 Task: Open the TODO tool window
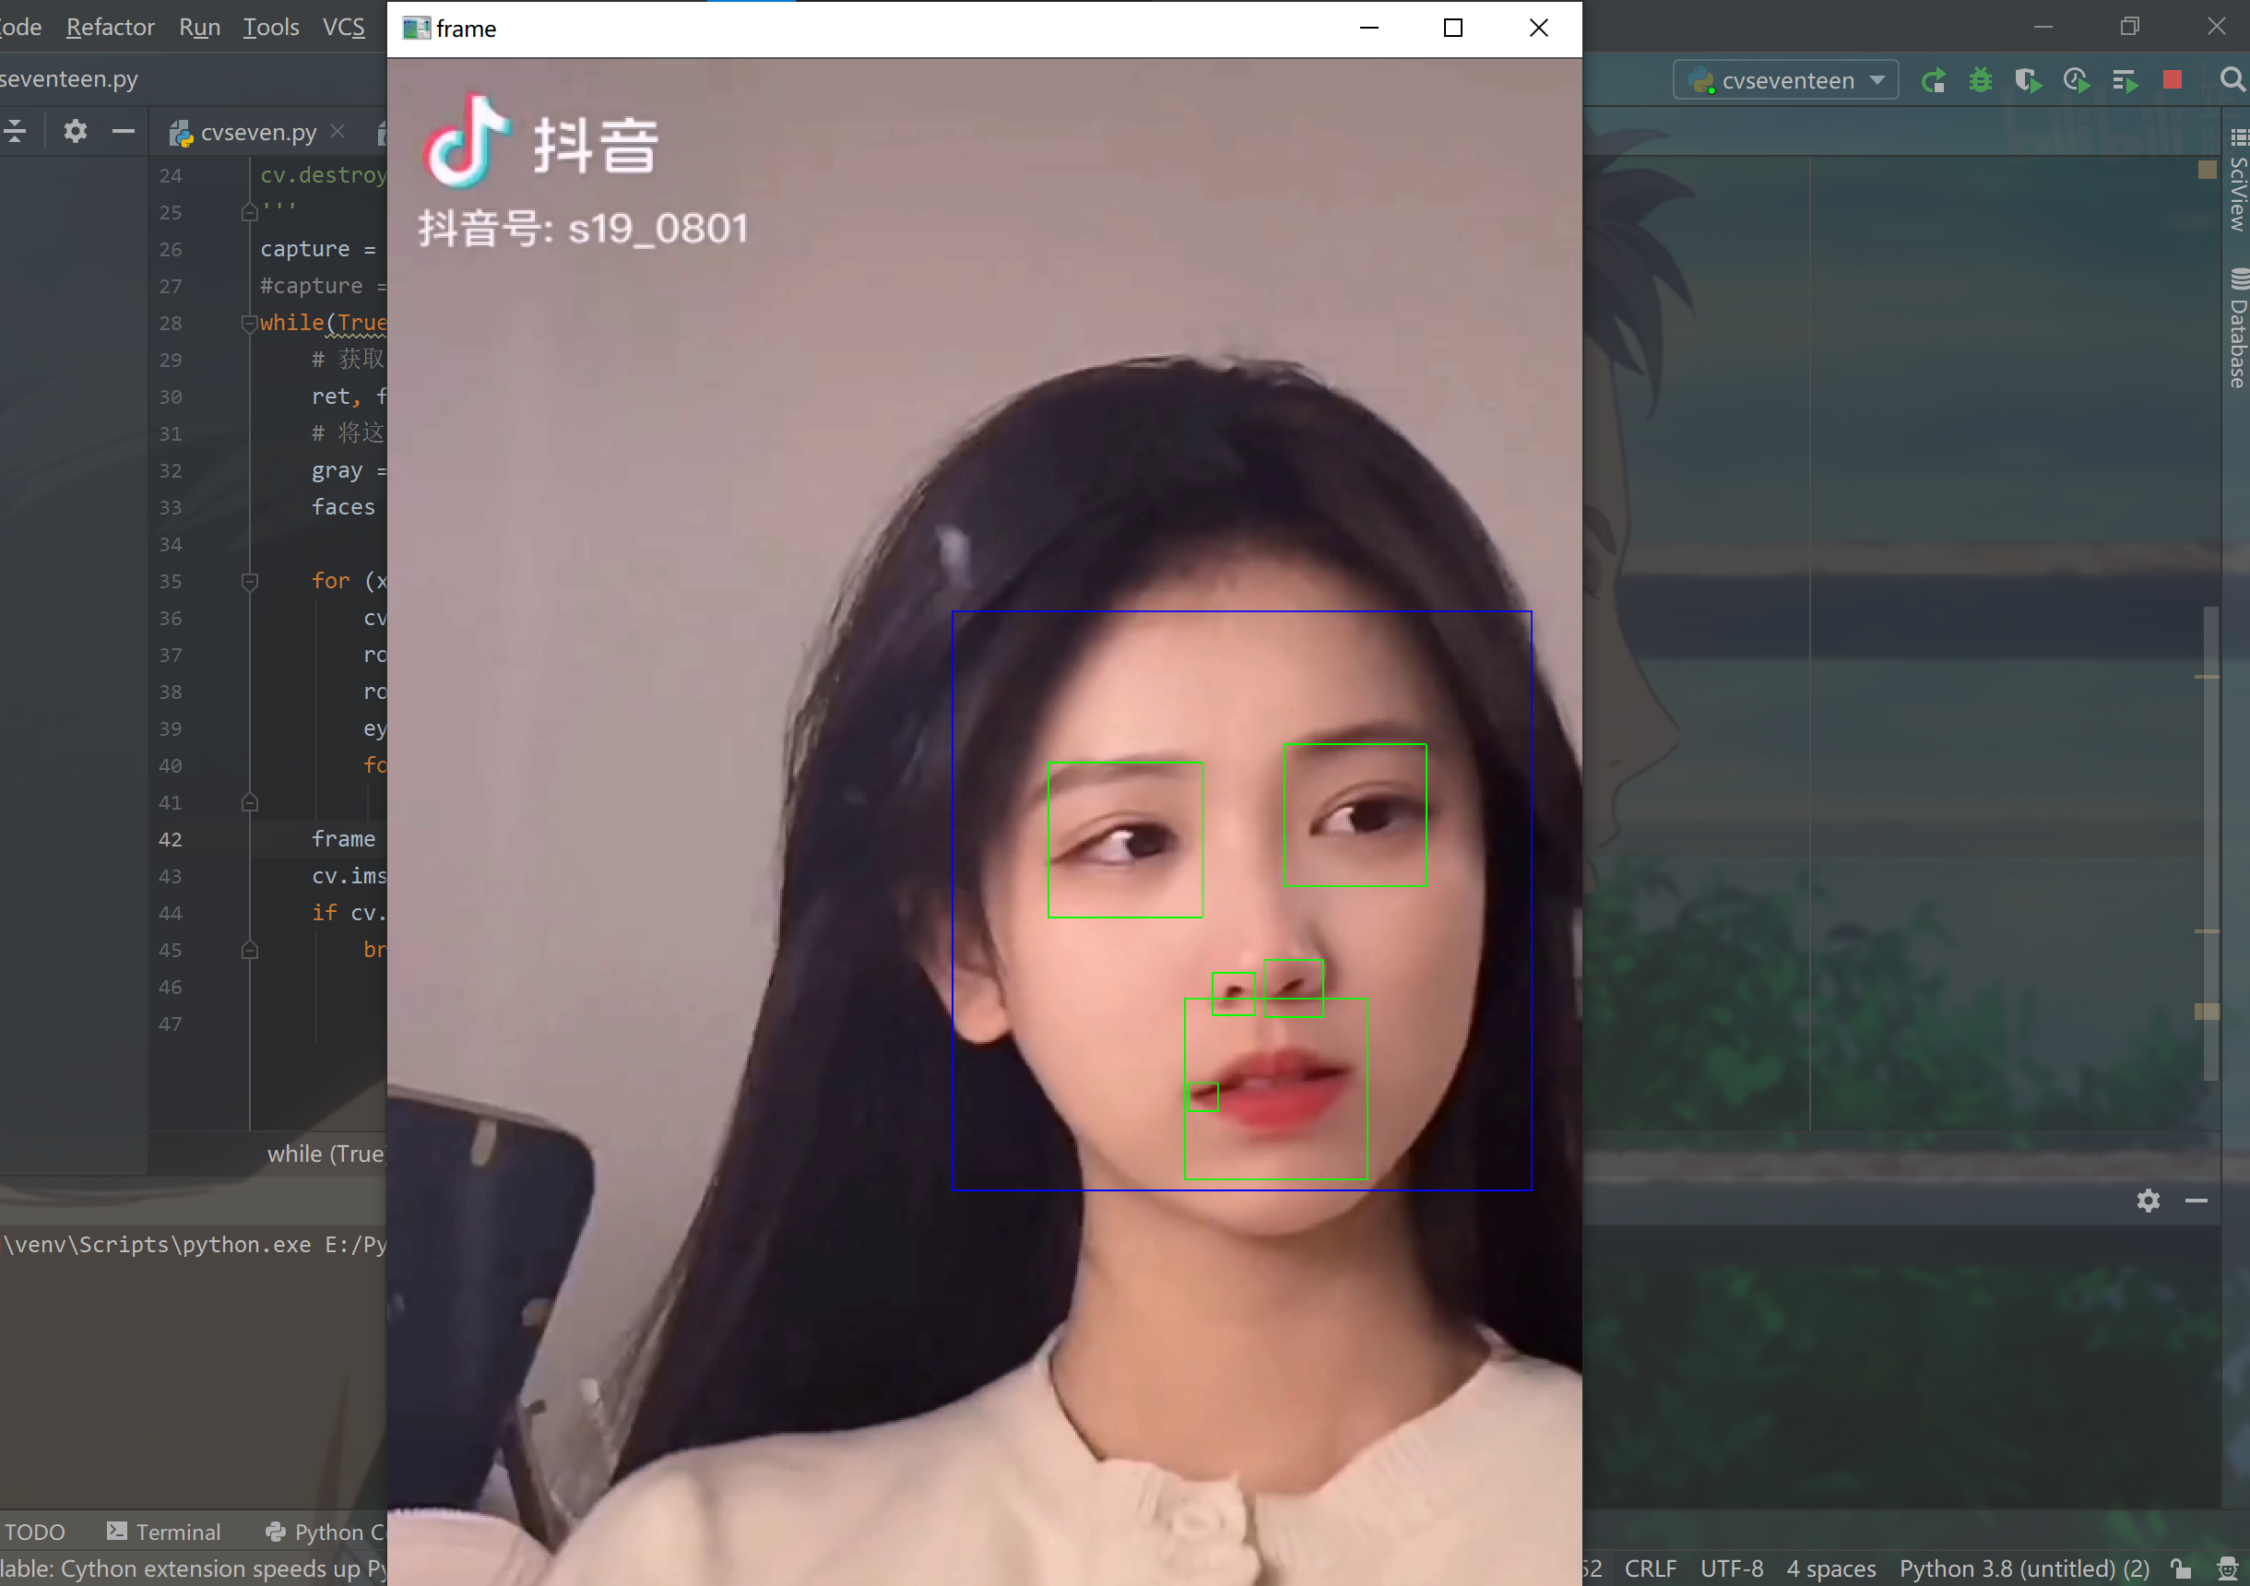[34, 1531]
